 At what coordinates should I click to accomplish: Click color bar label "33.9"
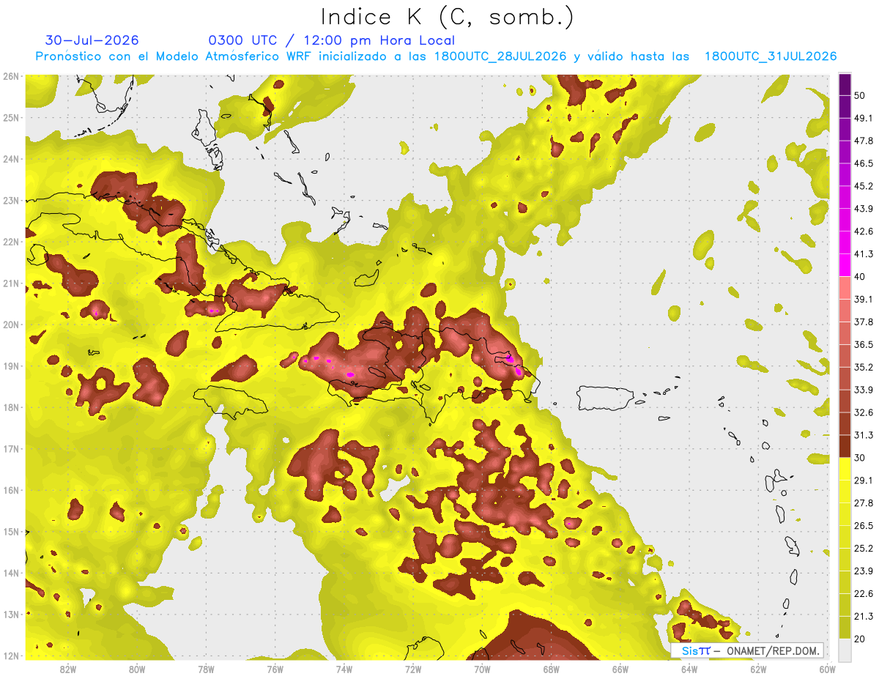864,390
